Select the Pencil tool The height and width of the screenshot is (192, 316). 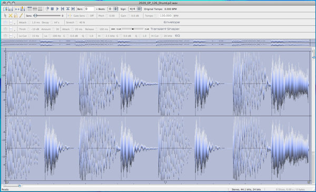21,15
